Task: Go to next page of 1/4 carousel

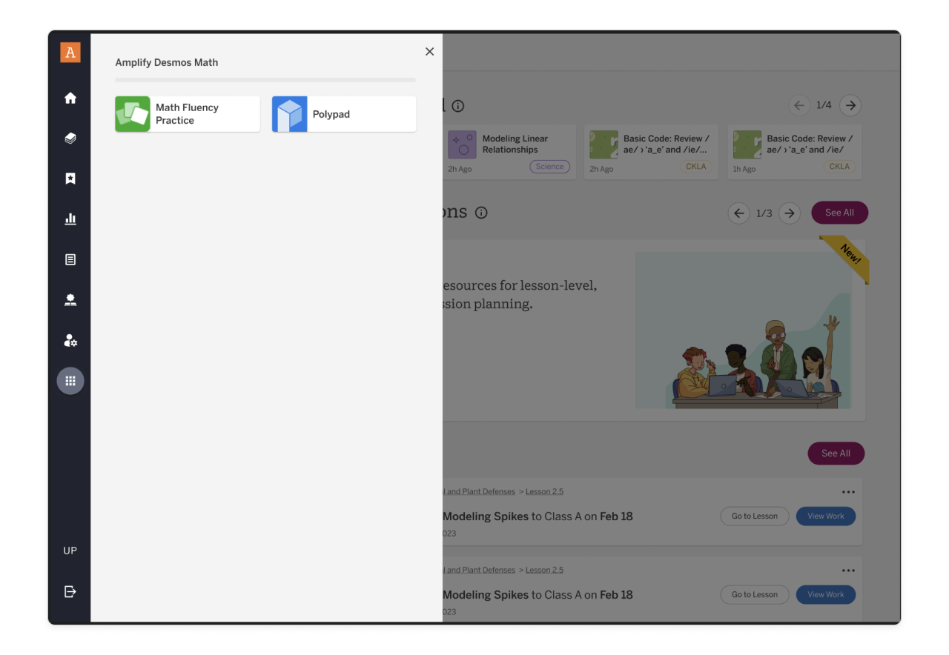Action: [x=850, y=105]
